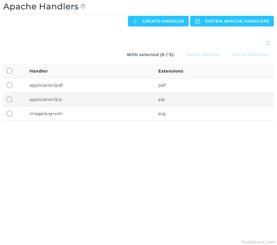Click the Delete Handler link

pyautogui.click(x=203, y=55)
